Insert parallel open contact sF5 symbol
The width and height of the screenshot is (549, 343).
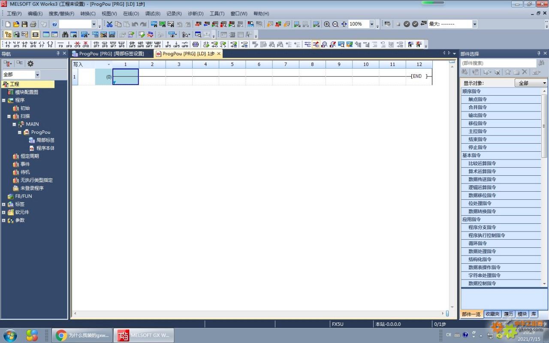click(x=16, y=44)
